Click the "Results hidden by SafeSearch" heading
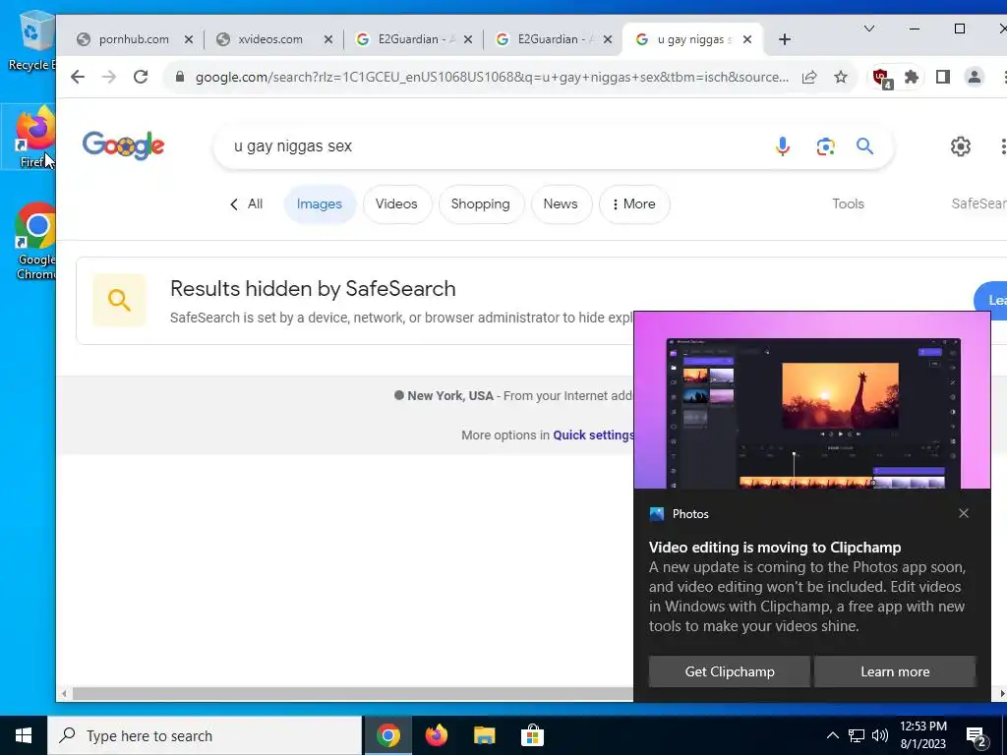 [313, 289]
